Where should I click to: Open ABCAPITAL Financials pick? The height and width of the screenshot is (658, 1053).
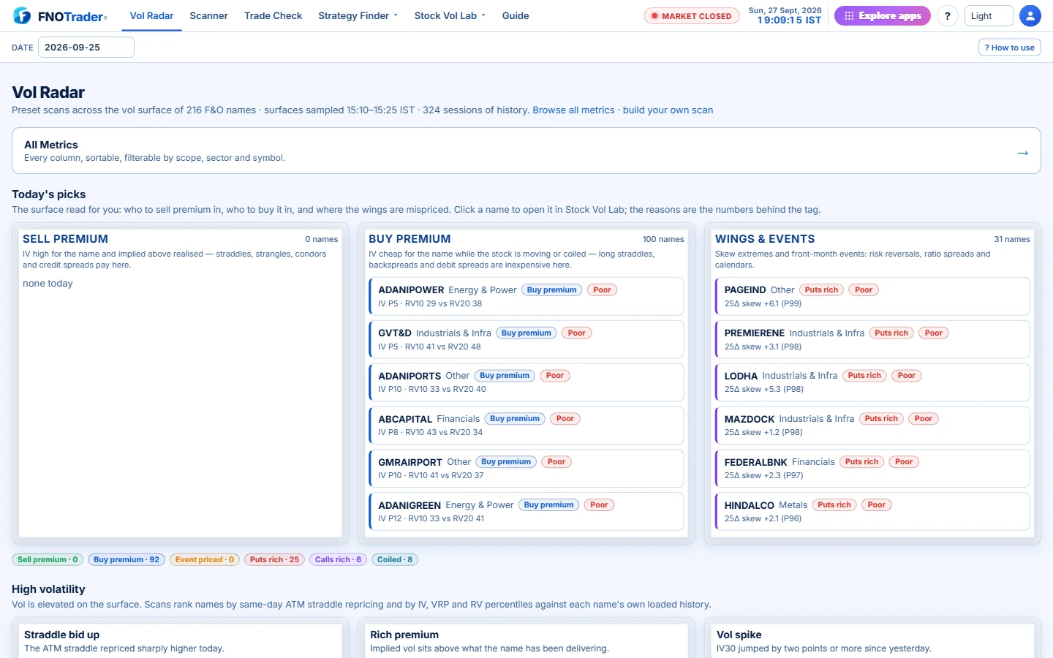pyautogui.click(x=526, y=426)
